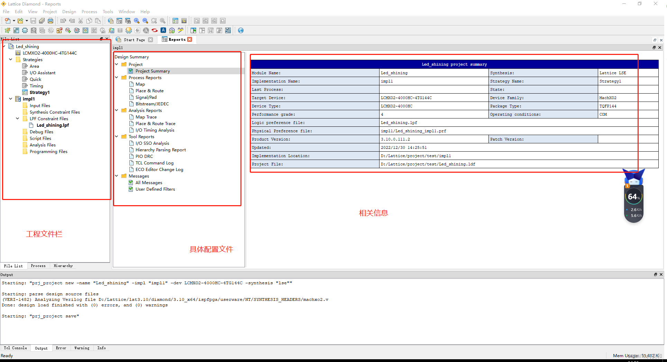Switch to the Start Page tab
The height and width of the screenshot is (362, 667).
coord(134,40)
